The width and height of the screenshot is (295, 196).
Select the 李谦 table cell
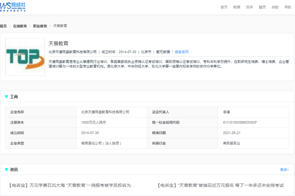click(x=253, y=112)
